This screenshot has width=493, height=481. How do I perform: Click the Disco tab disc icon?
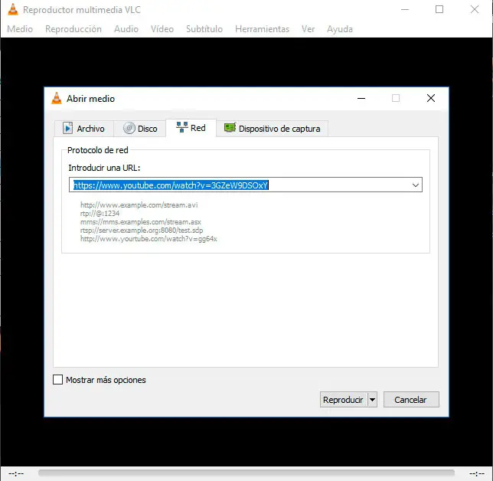click(129, 128)
